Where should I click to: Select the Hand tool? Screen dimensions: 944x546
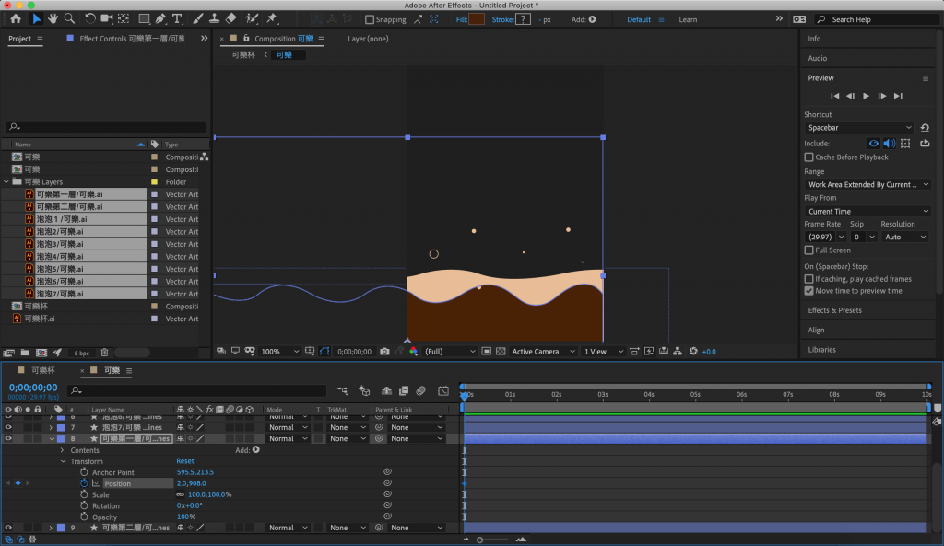[53, 18]
